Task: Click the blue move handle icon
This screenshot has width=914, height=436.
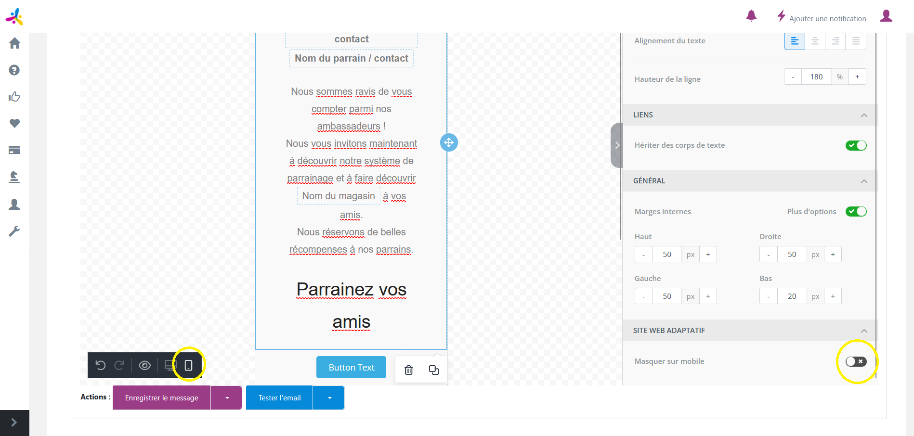Action: click(449, 142)
